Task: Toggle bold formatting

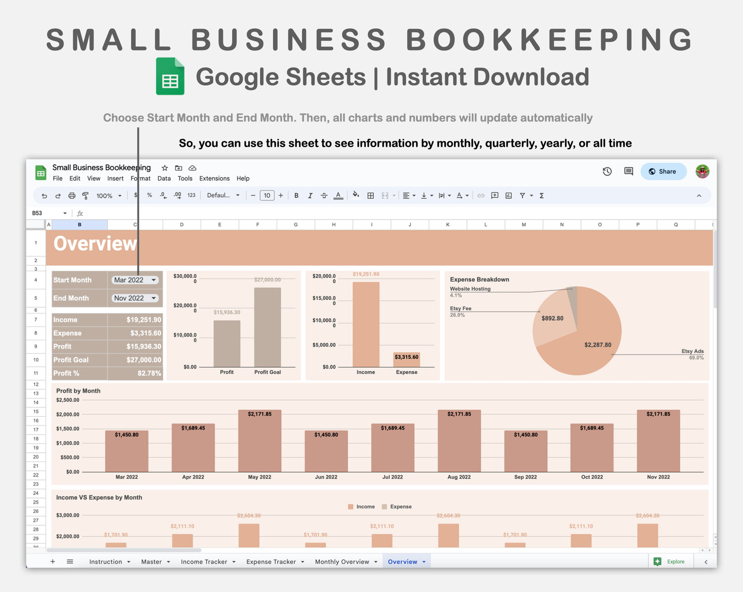Action: (x=296, y=195)
